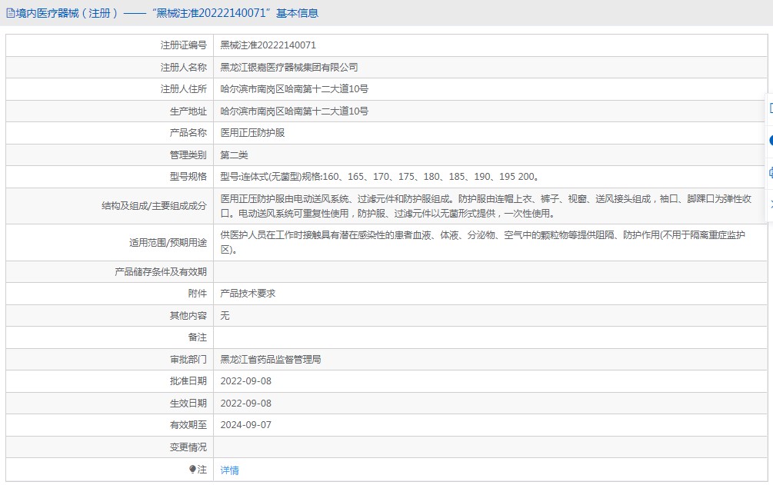
Task: Select registrant name 黑龙江银嘉医疗器械集团有限公司
Action: (289, 68)
